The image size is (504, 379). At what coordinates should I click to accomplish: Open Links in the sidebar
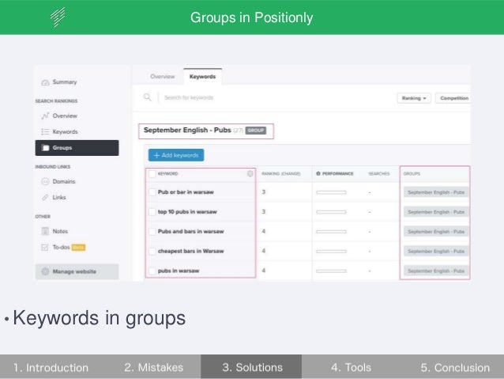(59, 197)
